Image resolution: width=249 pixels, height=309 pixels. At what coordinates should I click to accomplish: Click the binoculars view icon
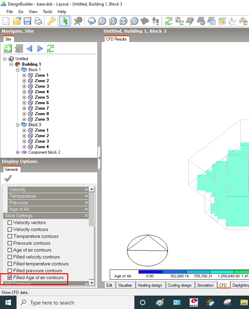145,21
